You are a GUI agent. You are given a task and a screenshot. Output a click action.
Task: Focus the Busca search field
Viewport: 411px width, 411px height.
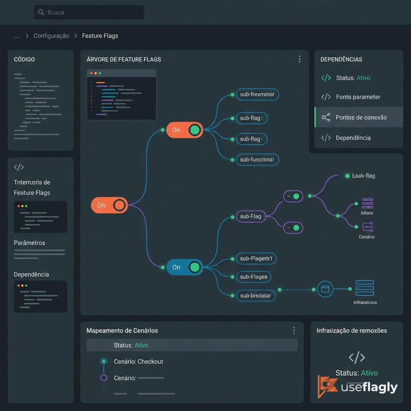click(x=89, y=12)
